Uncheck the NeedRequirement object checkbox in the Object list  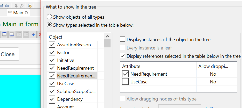tap(52, 68)
